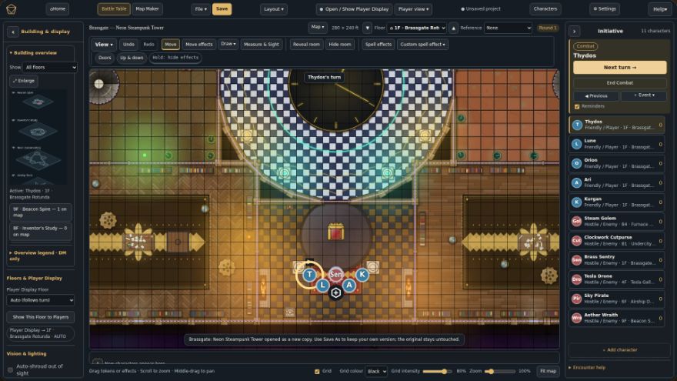Image resolution: width=677 pixels, height=381 pixels.
Task: Expand Encounter help section
Action: (587, 368)
